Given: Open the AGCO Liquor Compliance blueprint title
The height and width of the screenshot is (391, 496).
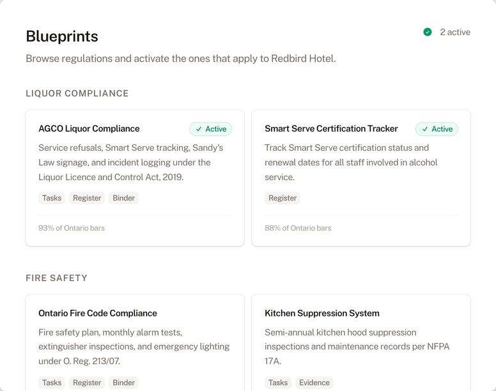Looking at the screenshot, I should click(x=89, y=128).
